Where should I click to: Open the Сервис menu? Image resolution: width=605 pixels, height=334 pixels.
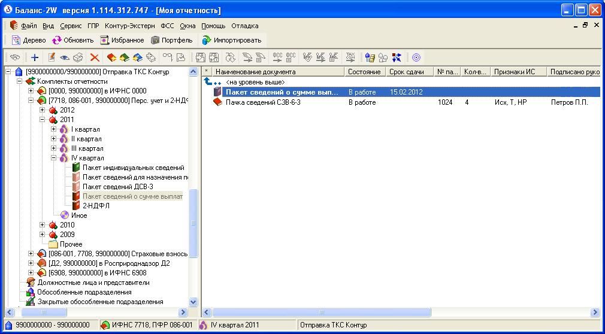tap(71, 26)
